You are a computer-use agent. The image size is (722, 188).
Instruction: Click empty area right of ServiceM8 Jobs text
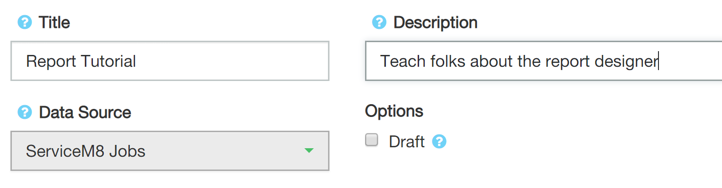tap(223, 151)
